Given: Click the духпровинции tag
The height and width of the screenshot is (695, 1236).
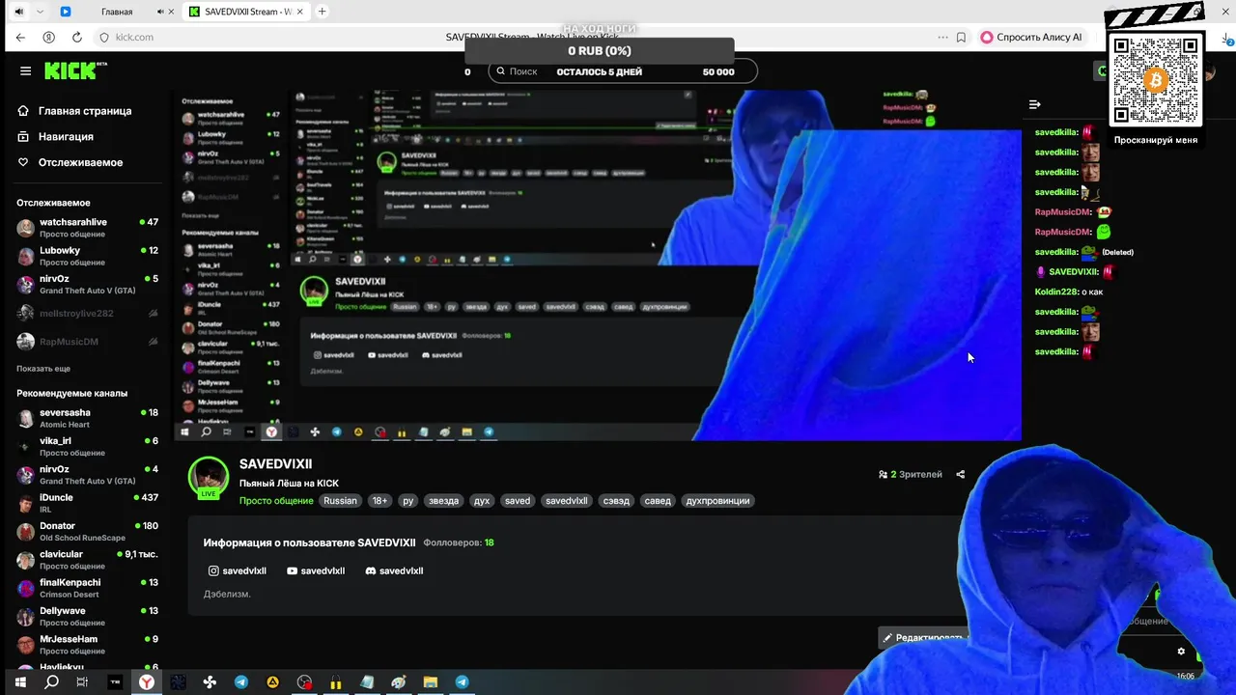Looking at the screenshot, I should 716,501.
